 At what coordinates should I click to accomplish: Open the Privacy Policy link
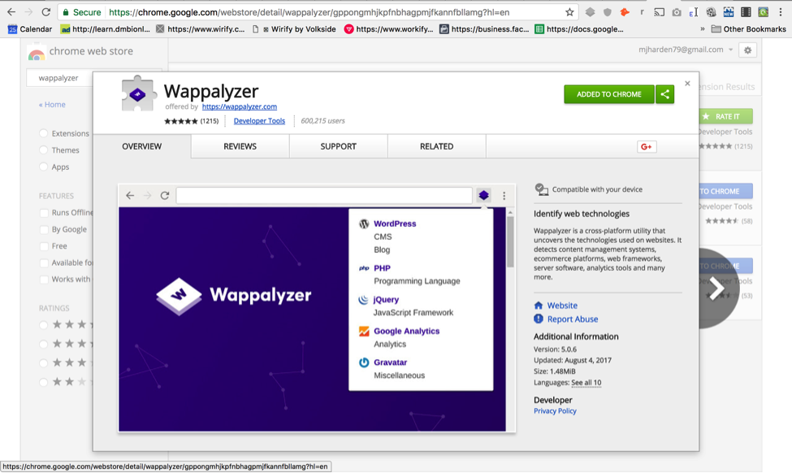coord(555,411)
